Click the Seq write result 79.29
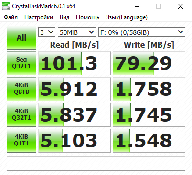This screenshot has height=175, width=192. [149, 63]
